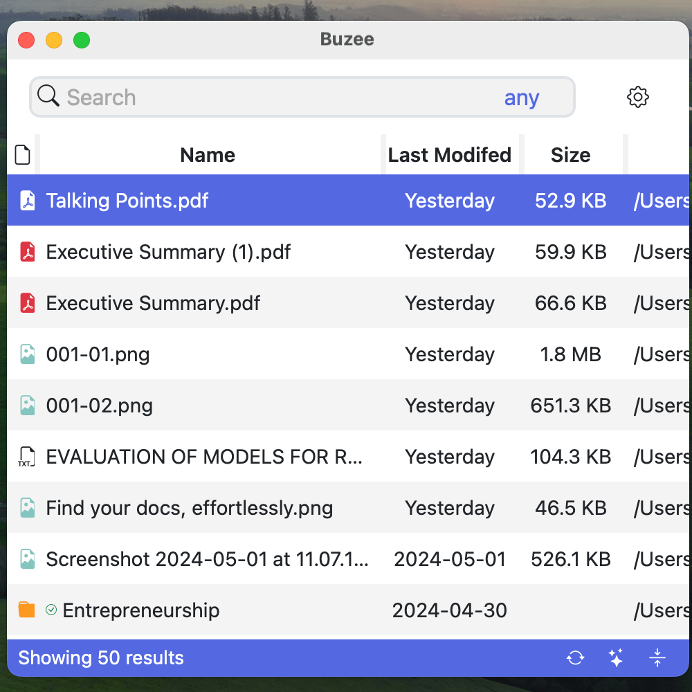Click the TXT file icon for EVALUATION OF MODELS
Viewport: 692px width, 692px height.
pyautogui.click(x=26, y=457)
